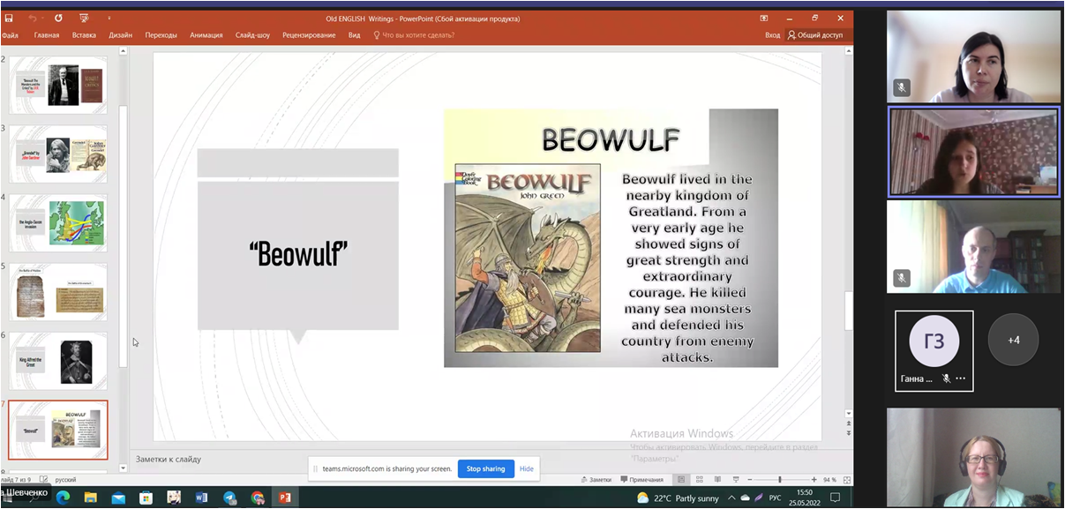Image resolution: width=1065 pixels, height=509 pixels.
Task: Toggle the Примечания comments pane
Action: coord(641,480)
